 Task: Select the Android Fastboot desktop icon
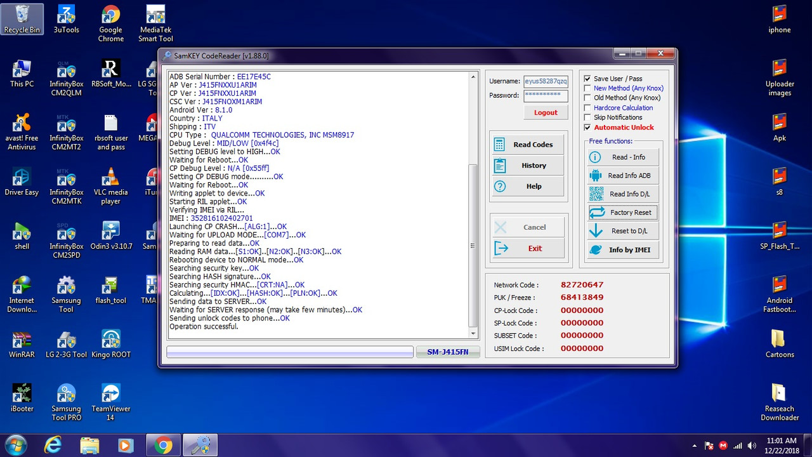[x=780, y=295]
